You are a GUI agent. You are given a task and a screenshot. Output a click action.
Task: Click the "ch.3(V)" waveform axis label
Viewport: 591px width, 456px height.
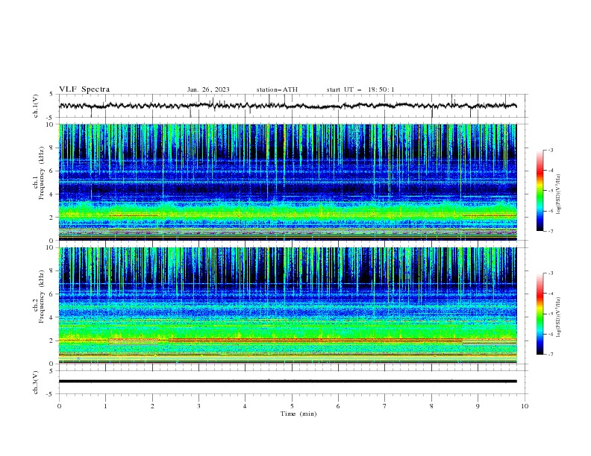click(x=36, y=382)
